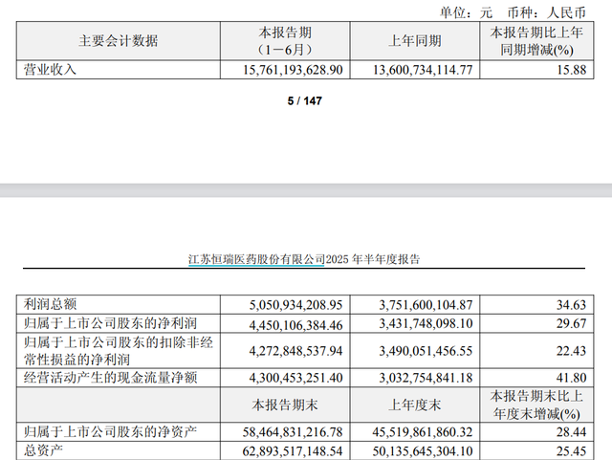
Task: Select net assets value 58,464,831,216.78
Action: click(293, 432)
